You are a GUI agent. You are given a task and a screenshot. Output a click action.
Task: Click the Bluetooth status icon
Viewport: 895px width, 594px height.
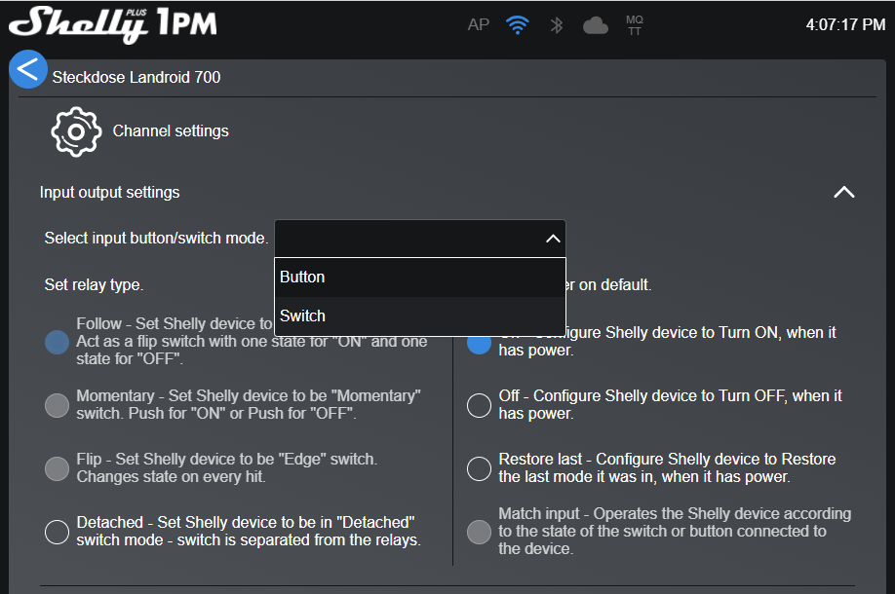pyautogui.click(x=557, y=25)
